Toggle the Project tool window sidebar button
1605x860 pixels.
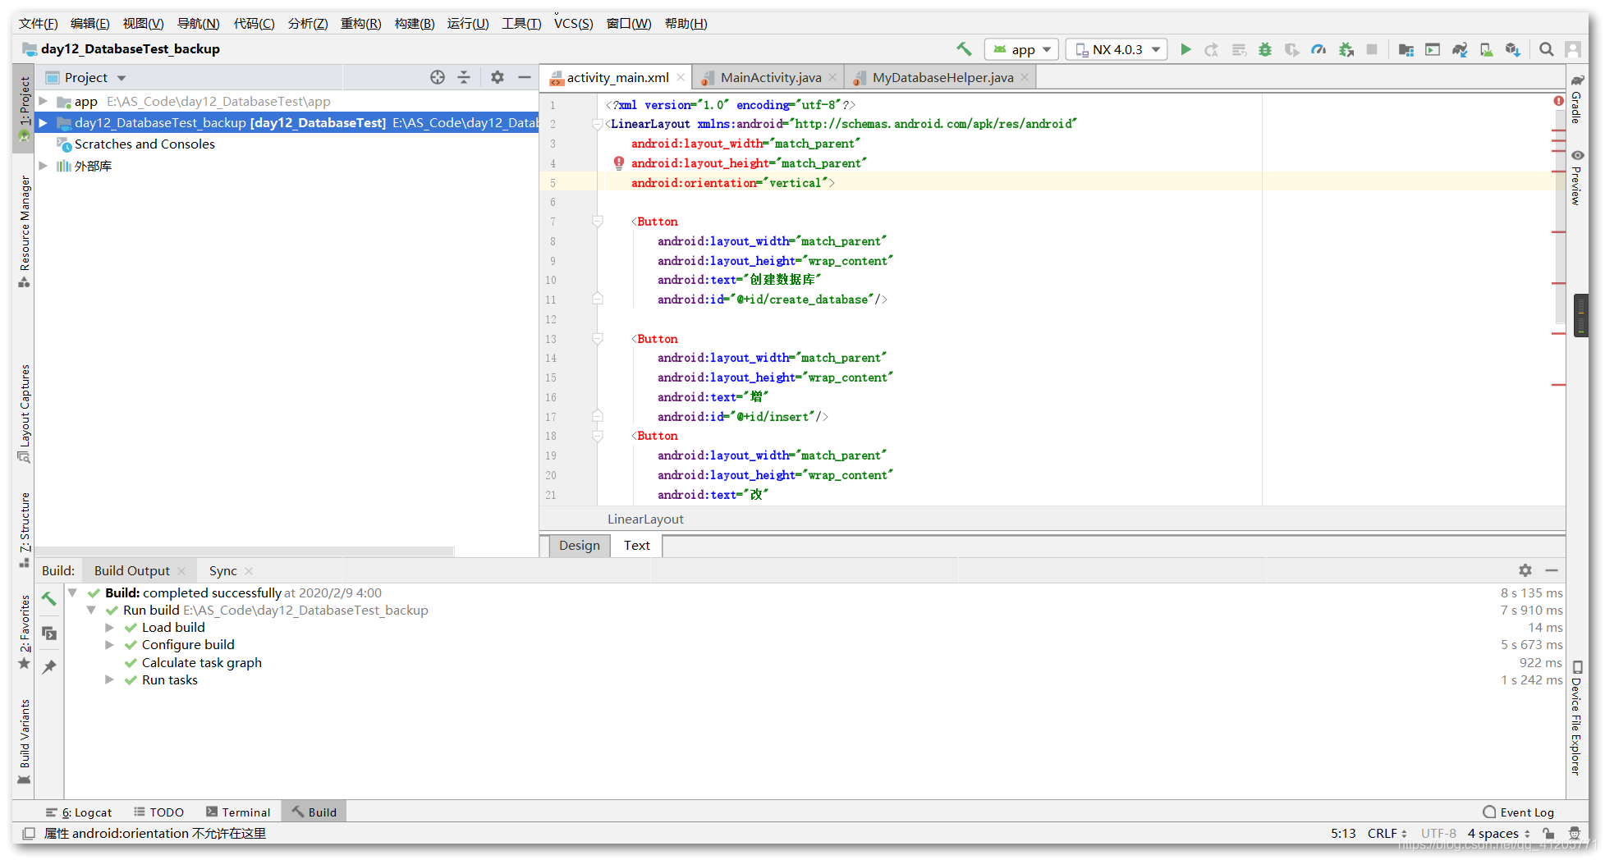[24, 108]
